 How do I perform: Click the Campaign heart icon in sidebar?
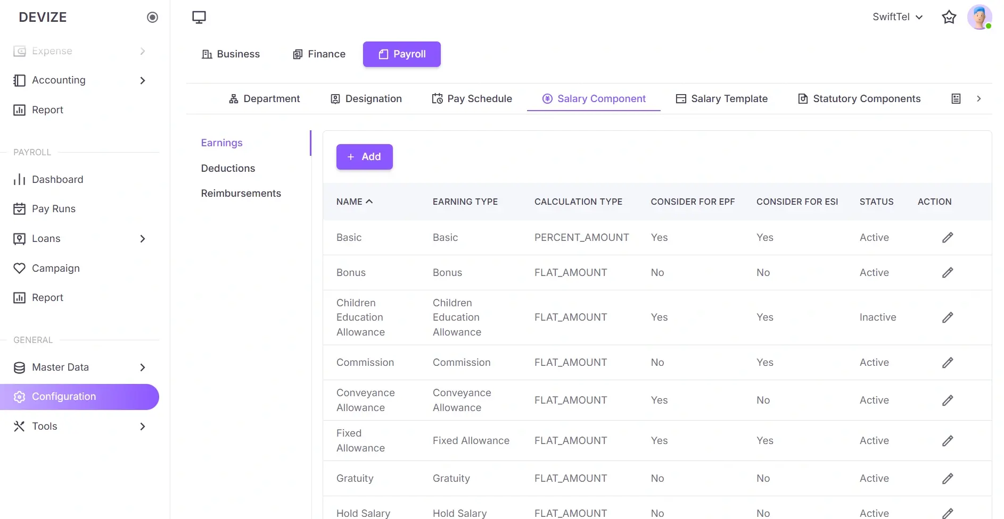click(x=19, y=268)
